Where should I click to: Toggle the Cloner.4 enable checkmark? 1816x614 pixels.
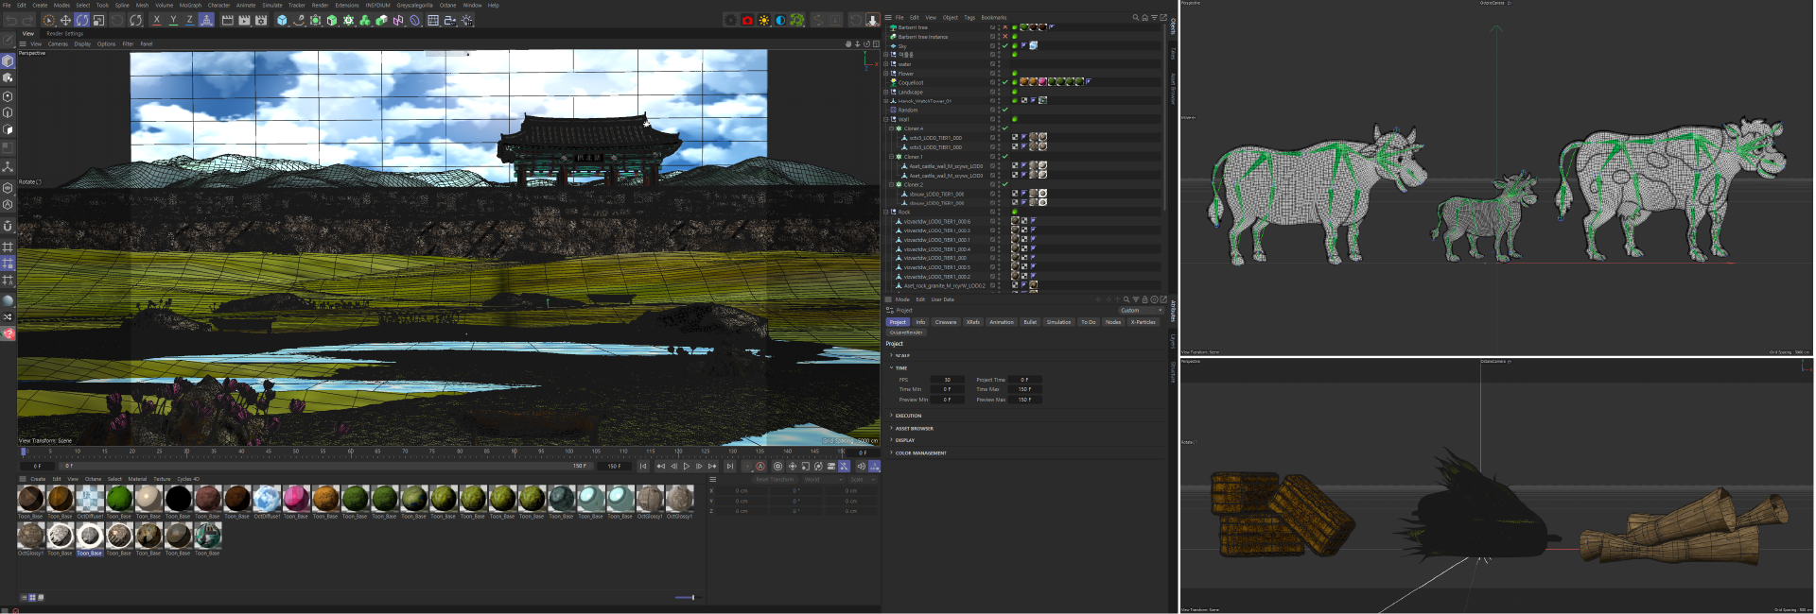pyautogui.click(x=1004, y=128)
